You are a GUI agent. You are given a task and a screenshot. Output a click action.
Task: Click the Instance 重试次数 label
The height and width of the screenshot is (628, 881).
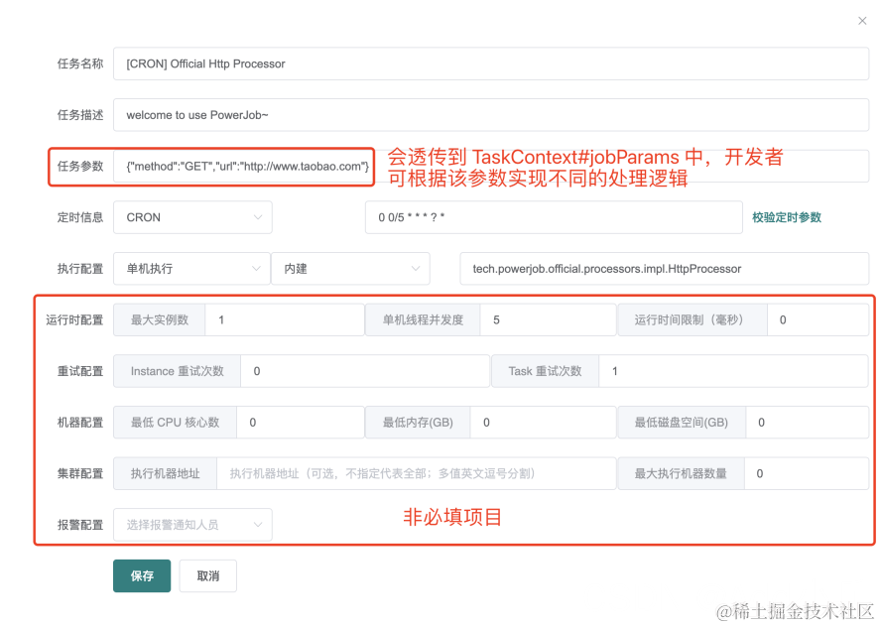(x=177, y=371)
